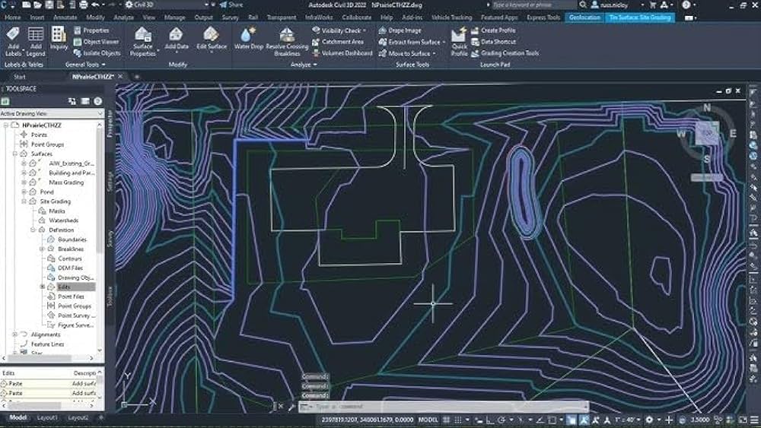Open the Inquiry tool
Image resolution: width=761 pixels, height=428 pixels.
pyautogui.click(x=59, y=38)
